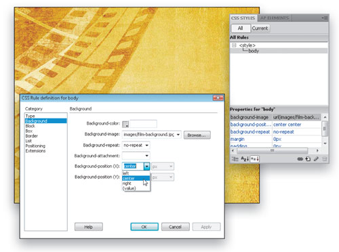Image resolution: width=339 pixels, height=252 pixels.
Task: Open the CSS Styles panel options menu
Action: coord(325,18)
